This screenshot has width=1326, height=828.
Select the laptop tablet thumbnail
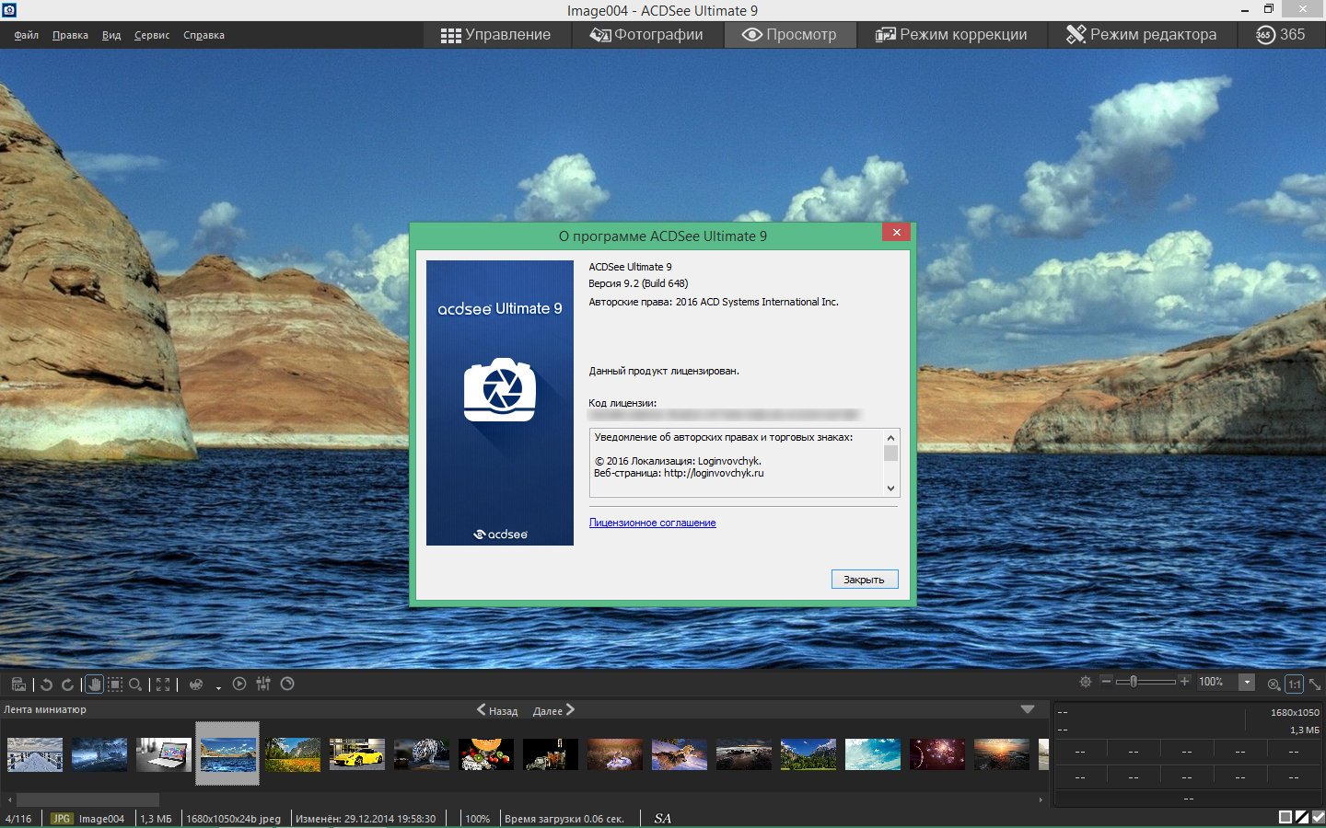pyautogui.click(x=164, y=754)
